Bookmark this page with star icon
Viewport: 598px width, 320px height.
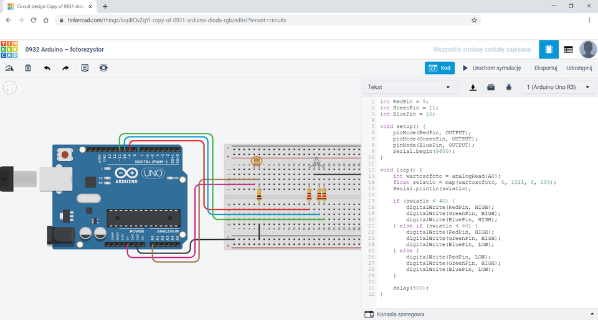tap(474, 20)
